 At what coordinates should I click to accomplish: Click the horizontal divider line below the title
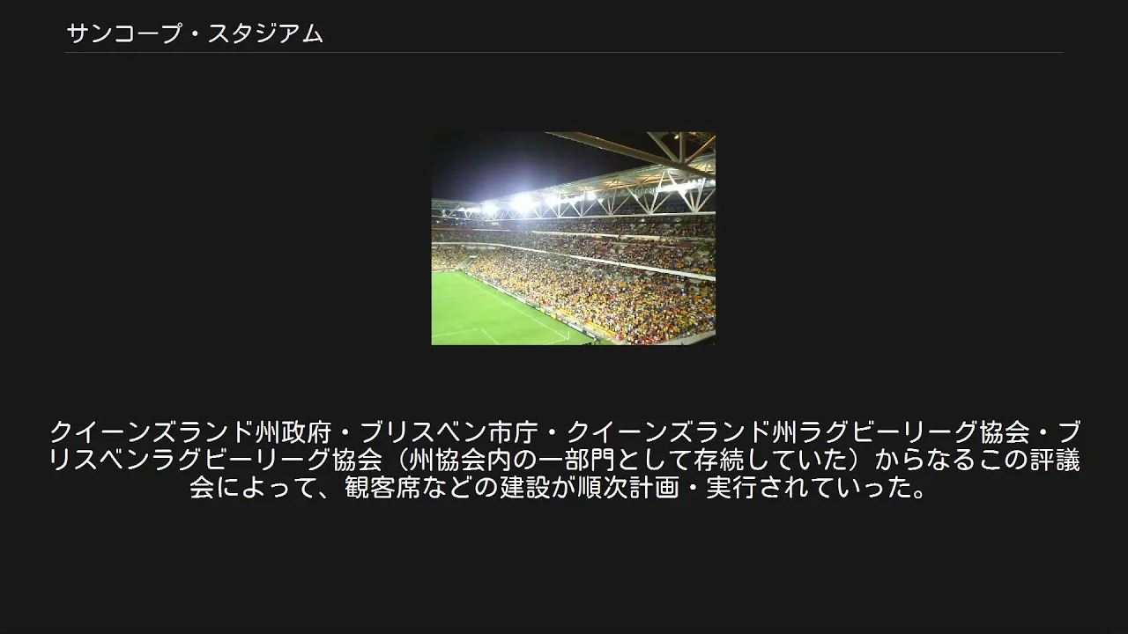point(564,53)
